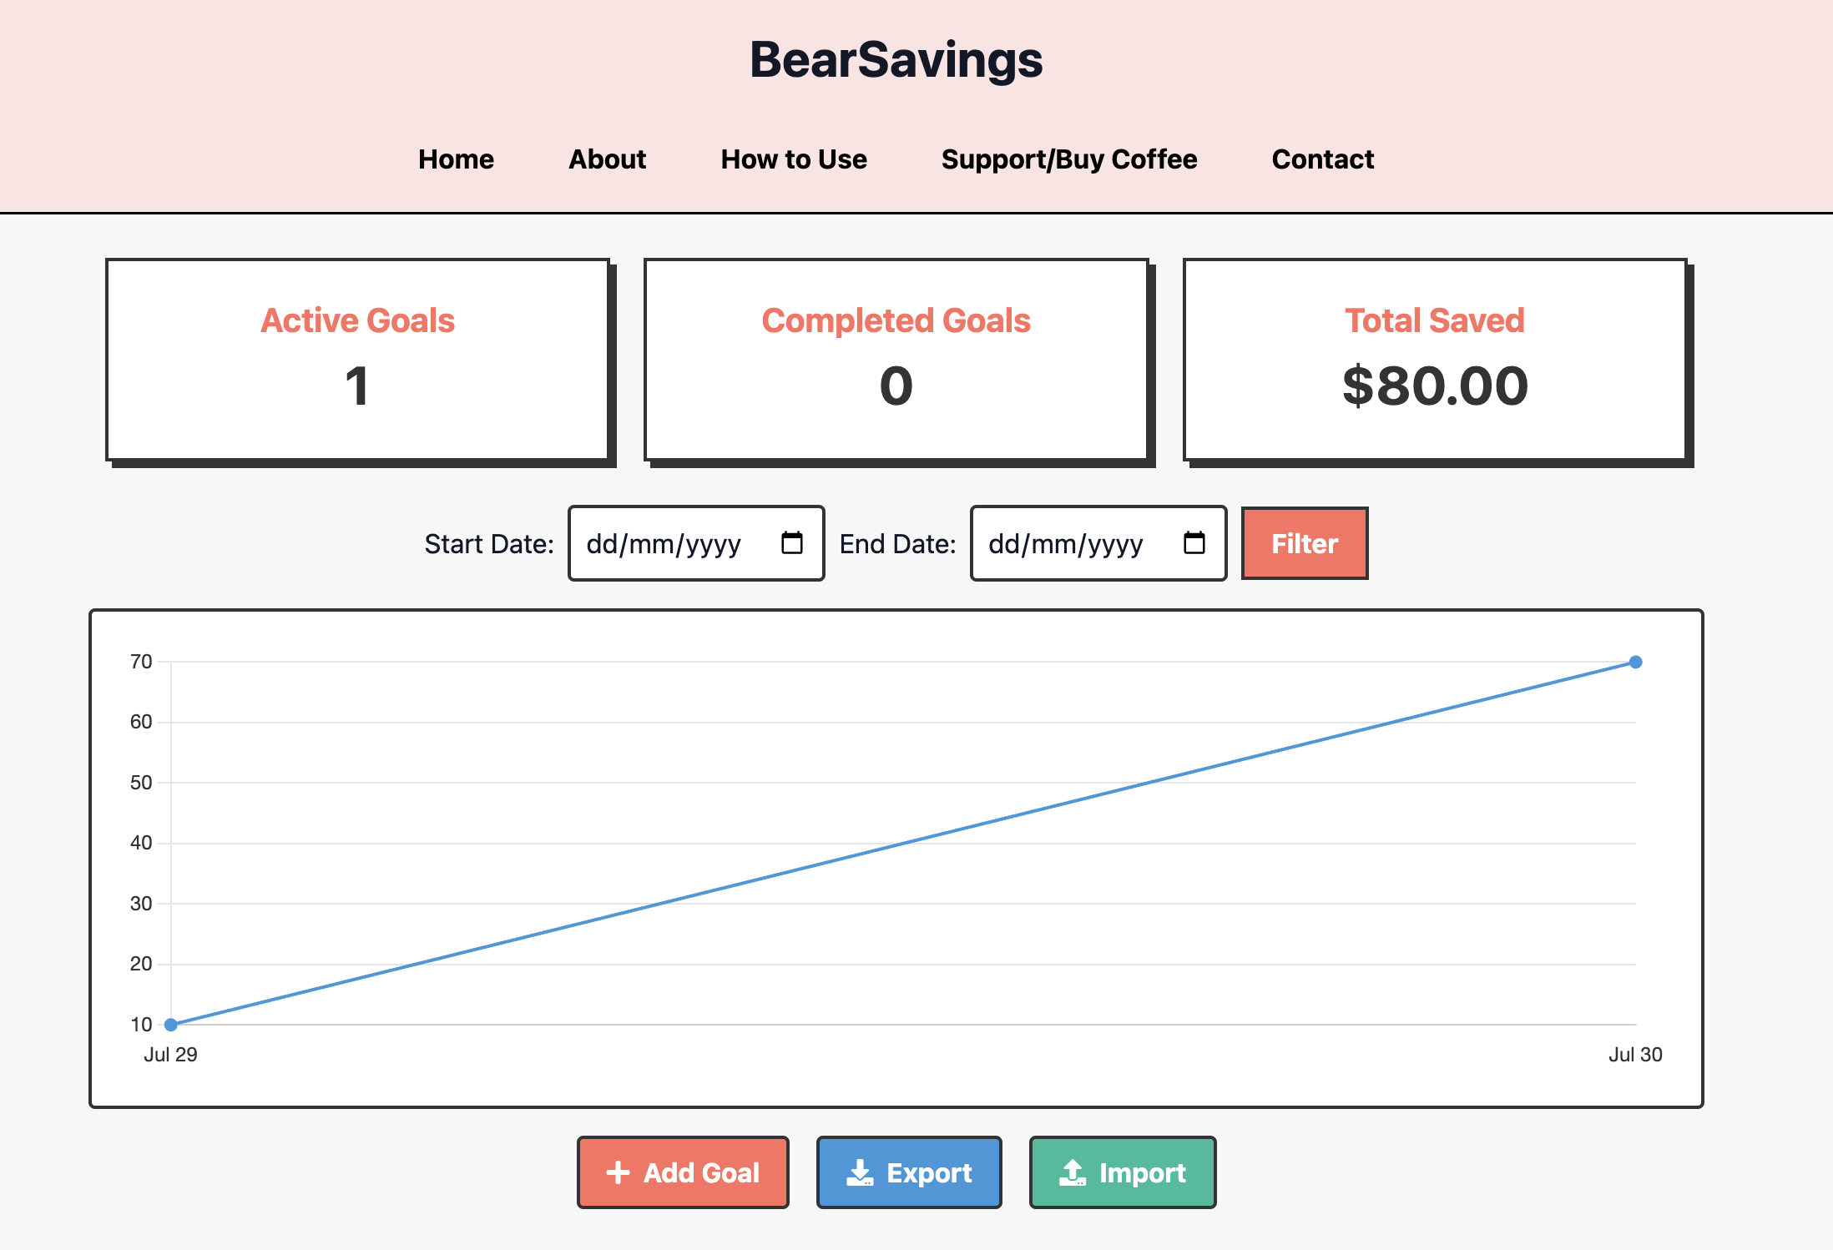Click the BearSavings site title
1833x1250 pixels.
tap(896, 60)
